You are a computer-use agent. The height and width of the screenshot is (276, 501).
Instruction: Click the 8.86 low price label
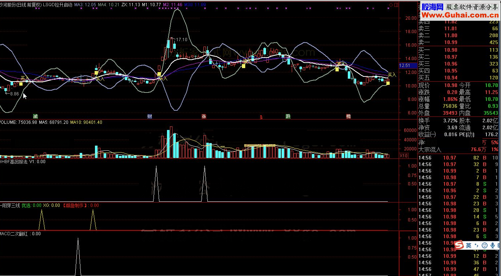click(14, 94)
